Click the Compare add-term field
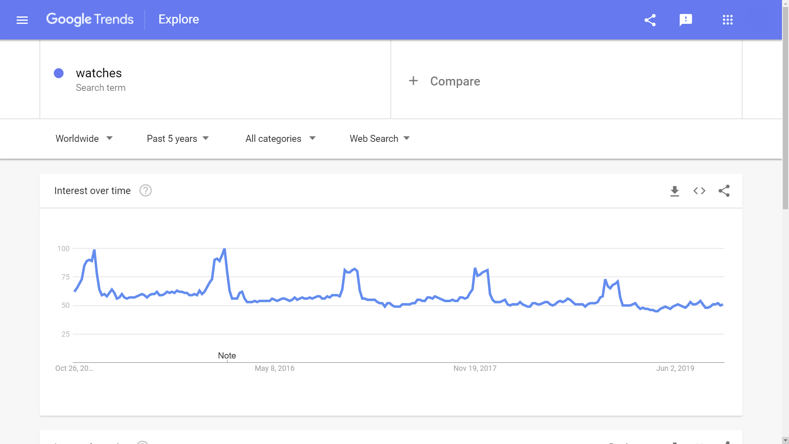This screenshot has height=444, width=789. [x=455, y=81]
